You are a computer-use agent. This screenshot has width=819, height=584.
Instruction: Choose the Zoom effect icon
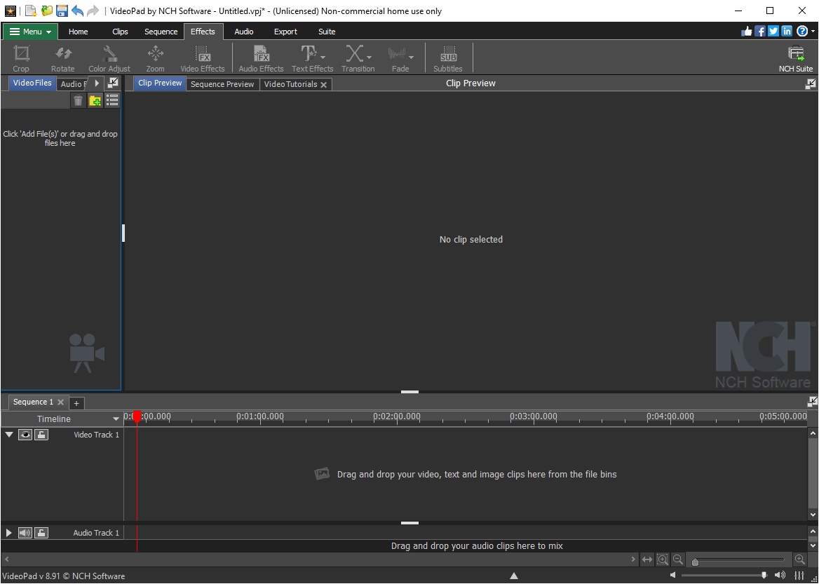click(155, 58)
